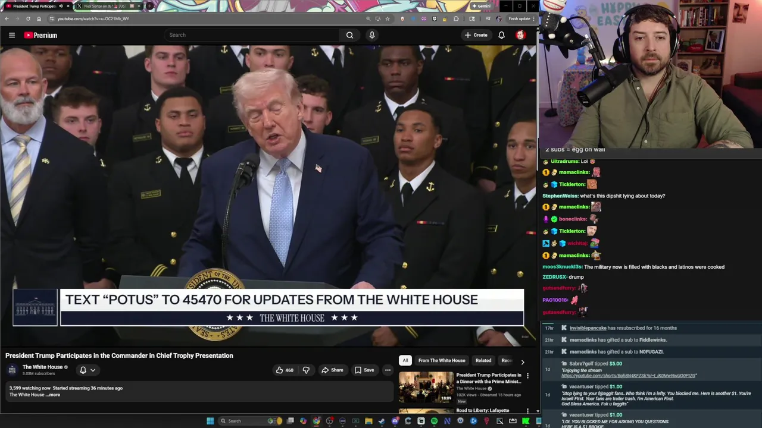Start voice search with the microphone icon

coord(372,35)
